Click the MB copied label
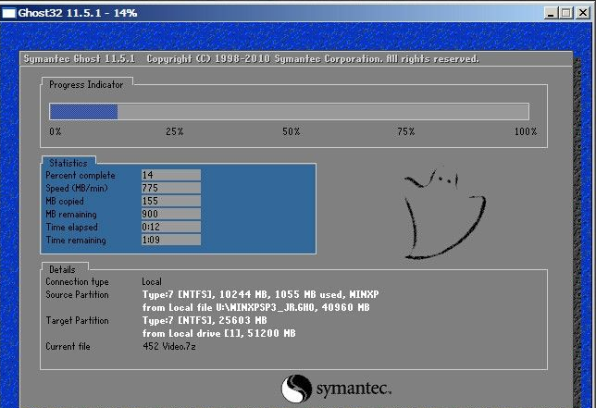Viewport: 596px width, 408px height. click(65, 202)
